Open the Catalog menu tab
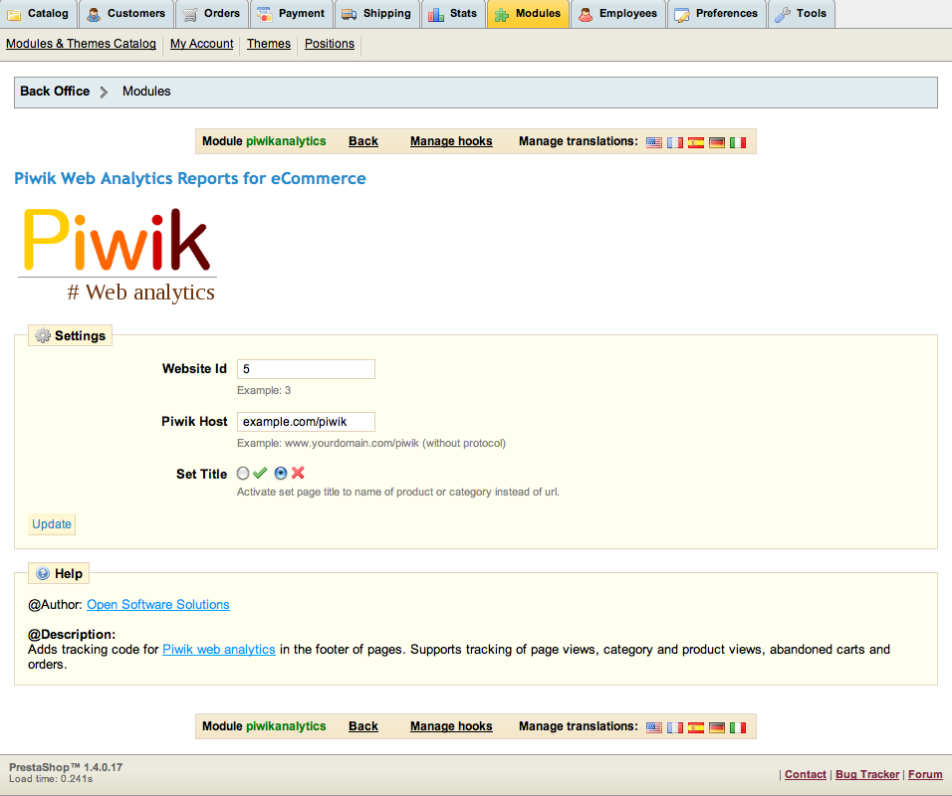This screenshot has width=952, height=796. [40, 14]
